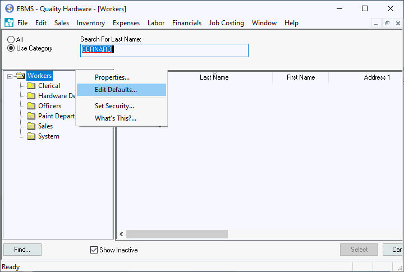The height and width of the screenshot is (272, 404).
Task: Click the Workers root folder icon
Action: click(21, 76)
